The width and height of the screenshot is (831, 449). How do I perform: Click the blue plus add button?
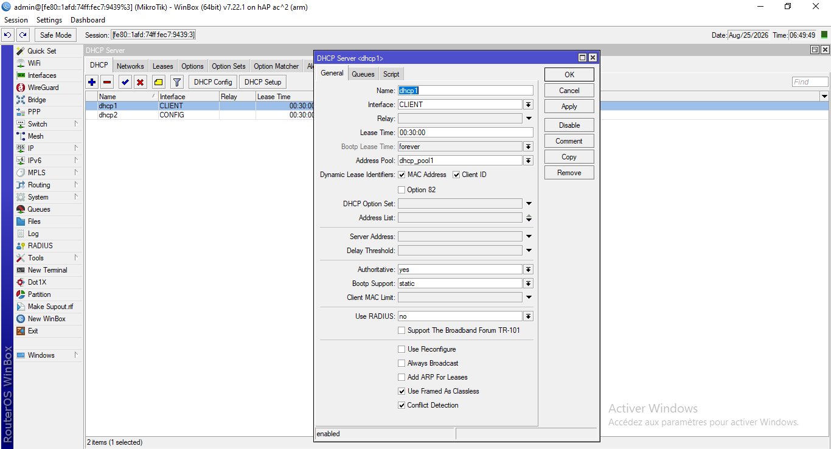[92, 82]
